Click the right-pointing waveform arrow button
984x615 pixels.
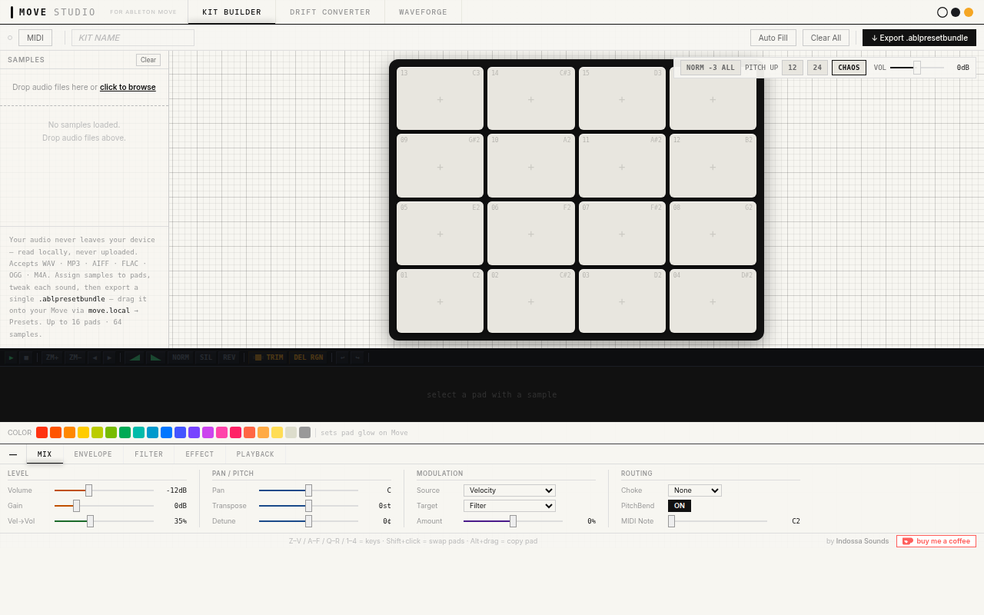point(109,357)
